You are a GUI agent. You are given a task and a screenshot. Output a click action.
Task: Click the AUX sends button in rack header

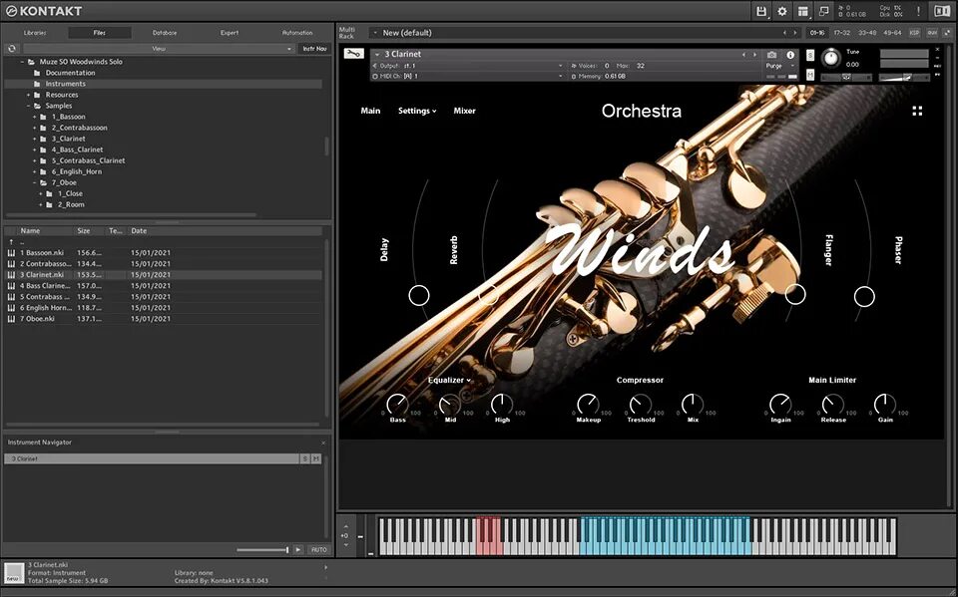pyautogui.click(x=932, y=32)
